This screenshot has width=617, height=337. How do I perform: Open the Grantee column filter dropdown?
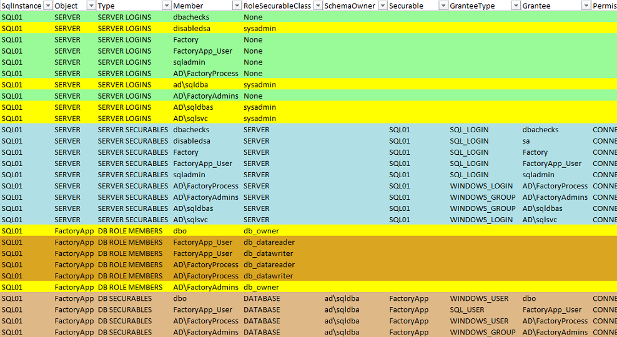586,6
